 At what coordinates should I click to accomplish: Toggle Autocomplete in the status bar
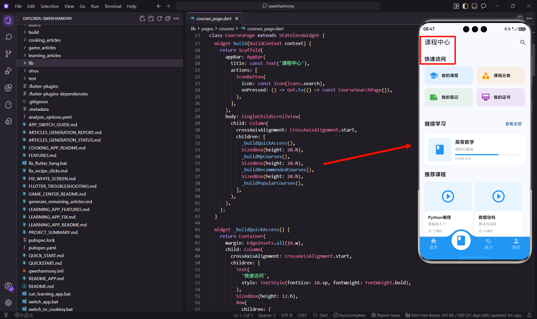click(349, 315)
